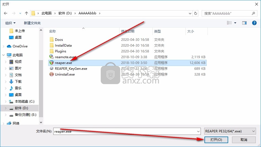Open the file name history dropdown
The height and width of the screenshot is (147, 261).
pos(198,131)
